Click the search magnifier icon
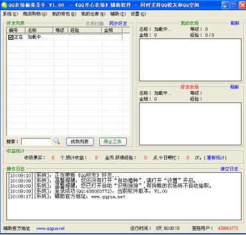 (56, 141)
